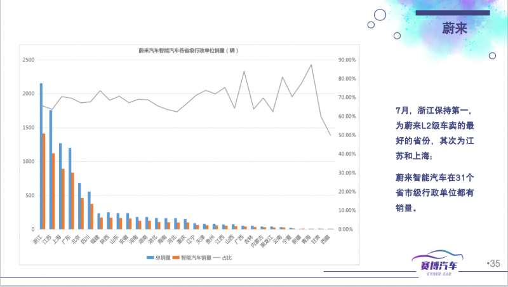
Task: Click the orange smart car bar for 上海
Action: tap(63, 199)
